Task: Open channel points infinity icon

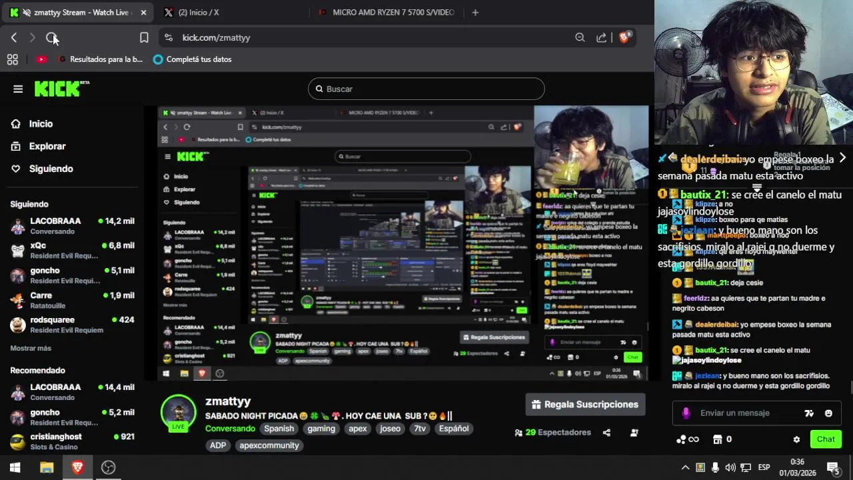Action: pos(688,439)
